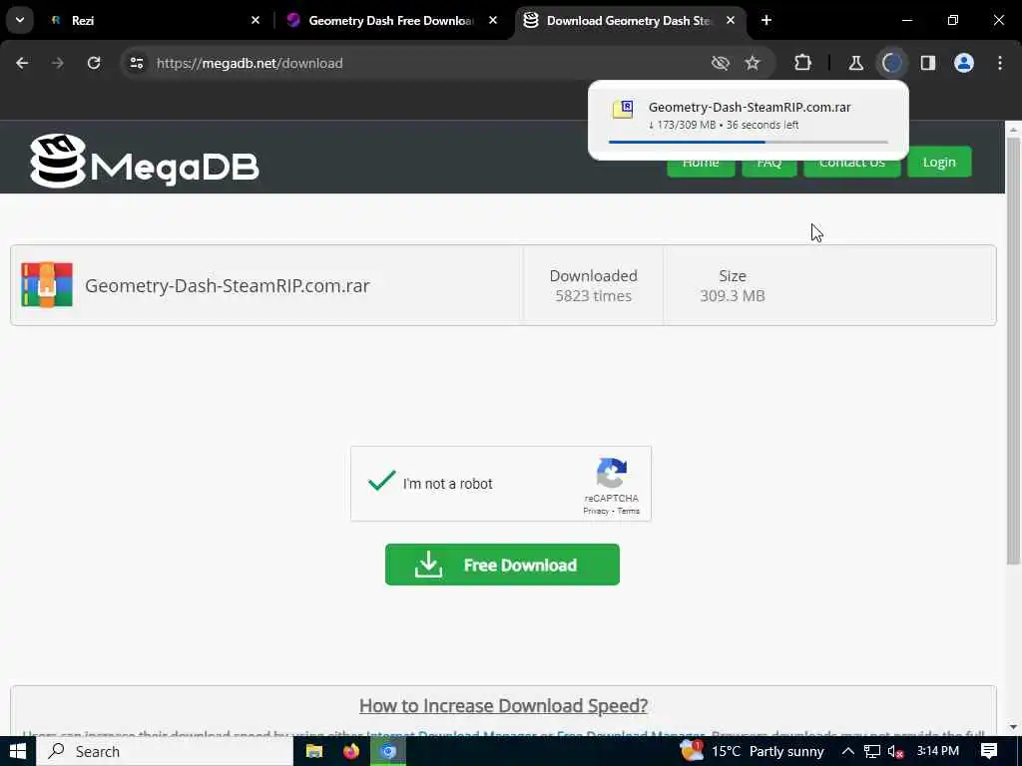
Task: Click the rar file icon in download popup
Action: pos(623,109)
